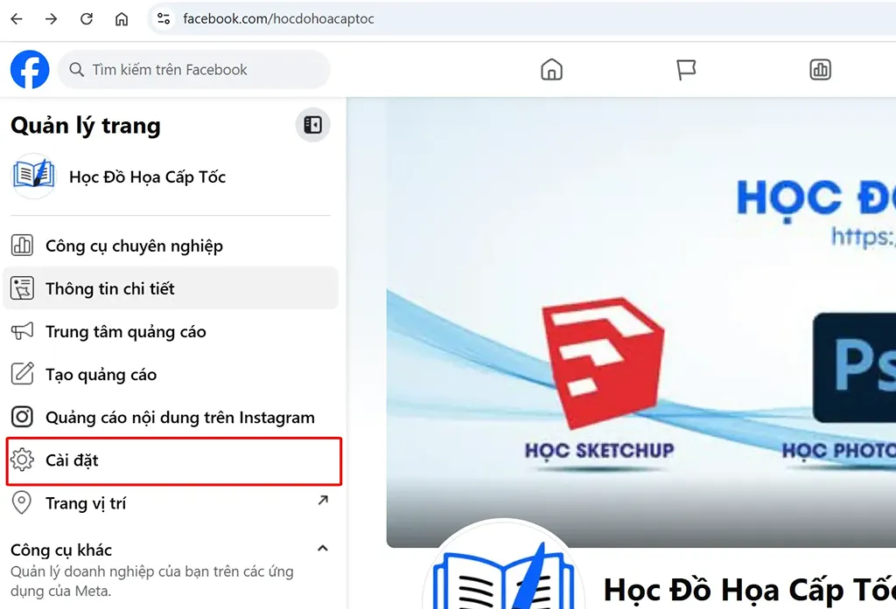The height and width of the screenshot is (609, 896).
Task: Open Trung tâm quảng cáo
Action: [126, 331]
